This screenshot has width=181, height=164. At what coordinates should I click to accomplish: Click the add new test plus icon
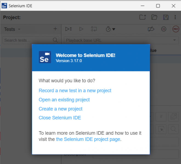(x=55, y=29)
